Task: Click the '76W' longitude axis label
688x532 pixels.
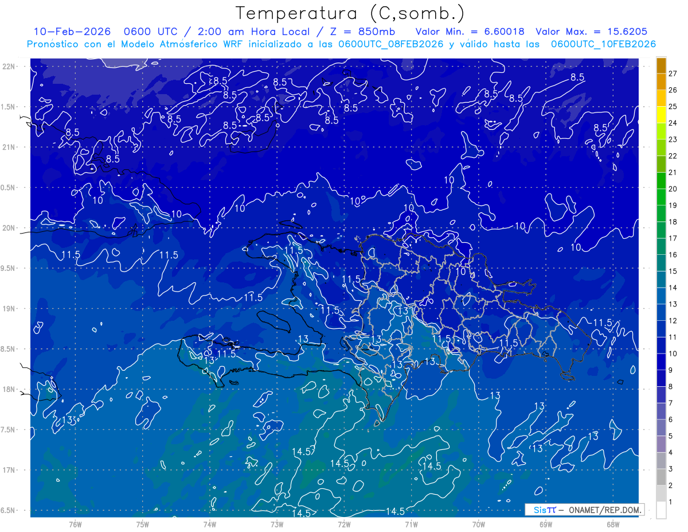Action: click(75, 525)
